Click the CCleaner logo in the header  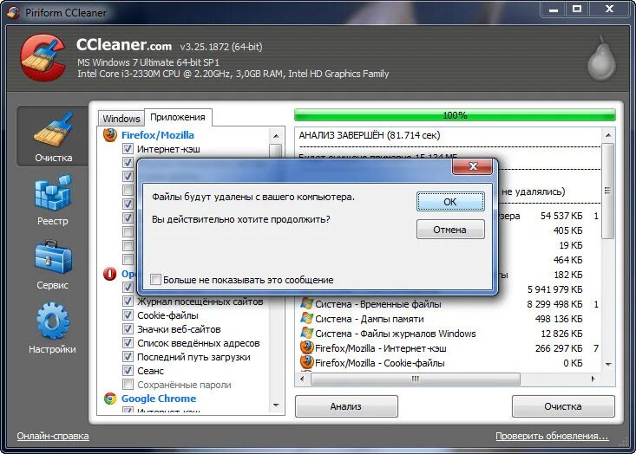[x=43, y=57]
